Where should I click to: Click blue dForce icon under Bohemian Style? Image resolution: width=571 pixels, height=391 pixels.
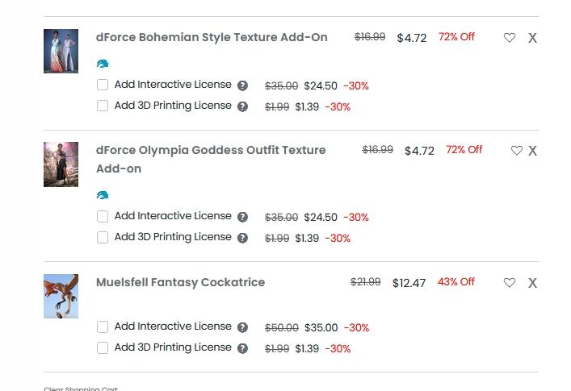coord(103,64)
